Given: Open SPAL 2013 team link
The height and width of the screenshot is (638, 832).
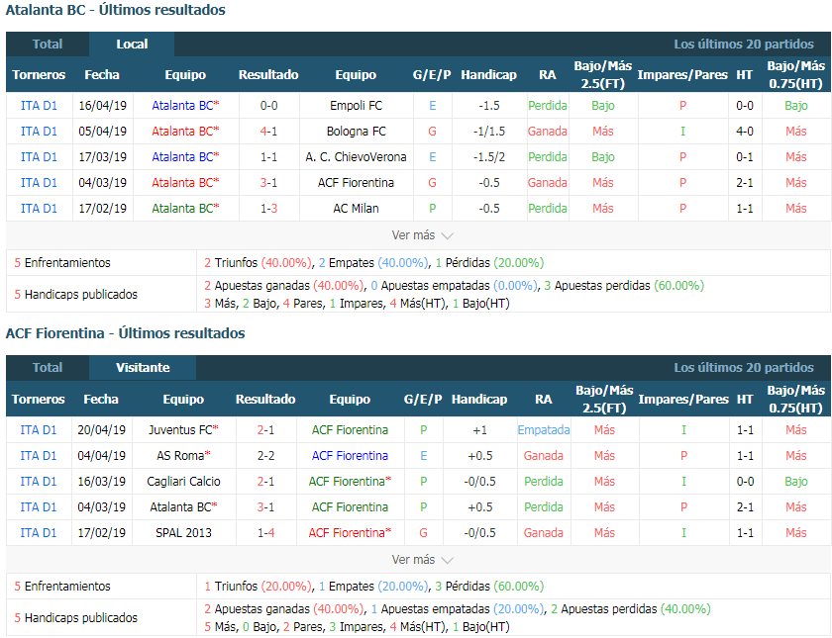Looking at the screenshot, I should tap(183, 532).
